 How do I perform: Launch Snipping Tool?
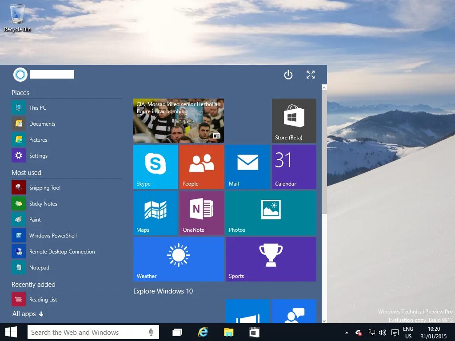pyautogui.click(x=67, y=188)
